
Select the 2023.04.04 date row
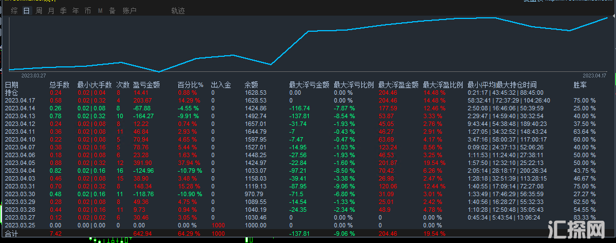20,171
